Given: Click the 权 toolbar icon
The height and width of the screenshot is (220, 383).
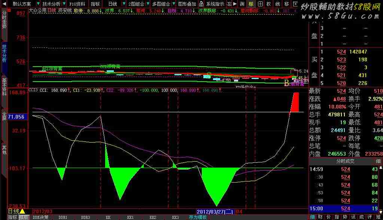Looking at the screenshot, I should 269,4.
